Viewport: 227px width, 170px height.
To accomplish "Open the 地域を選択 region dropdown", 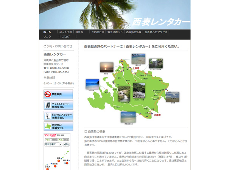I will coord(53,144).
